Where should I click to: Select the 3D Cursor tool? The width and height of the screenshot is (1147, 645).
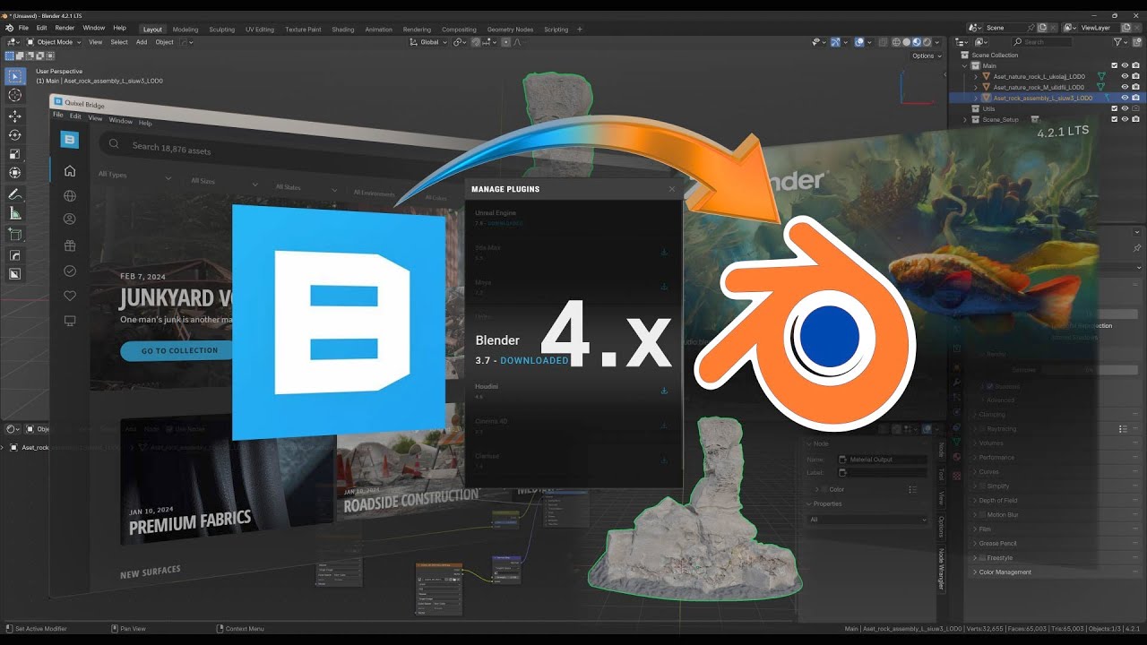(15, 95)
